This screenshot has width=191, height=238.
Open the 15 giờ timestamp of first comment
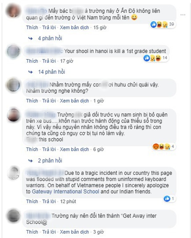coord(100,28)
